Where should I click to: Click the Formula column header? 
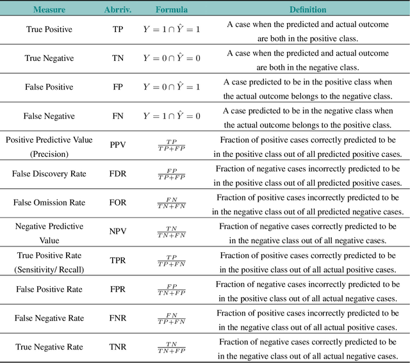(x=171, y=10)
